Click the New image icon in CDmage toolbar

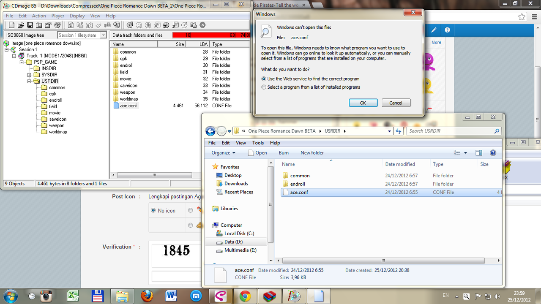tap(11, 25)
